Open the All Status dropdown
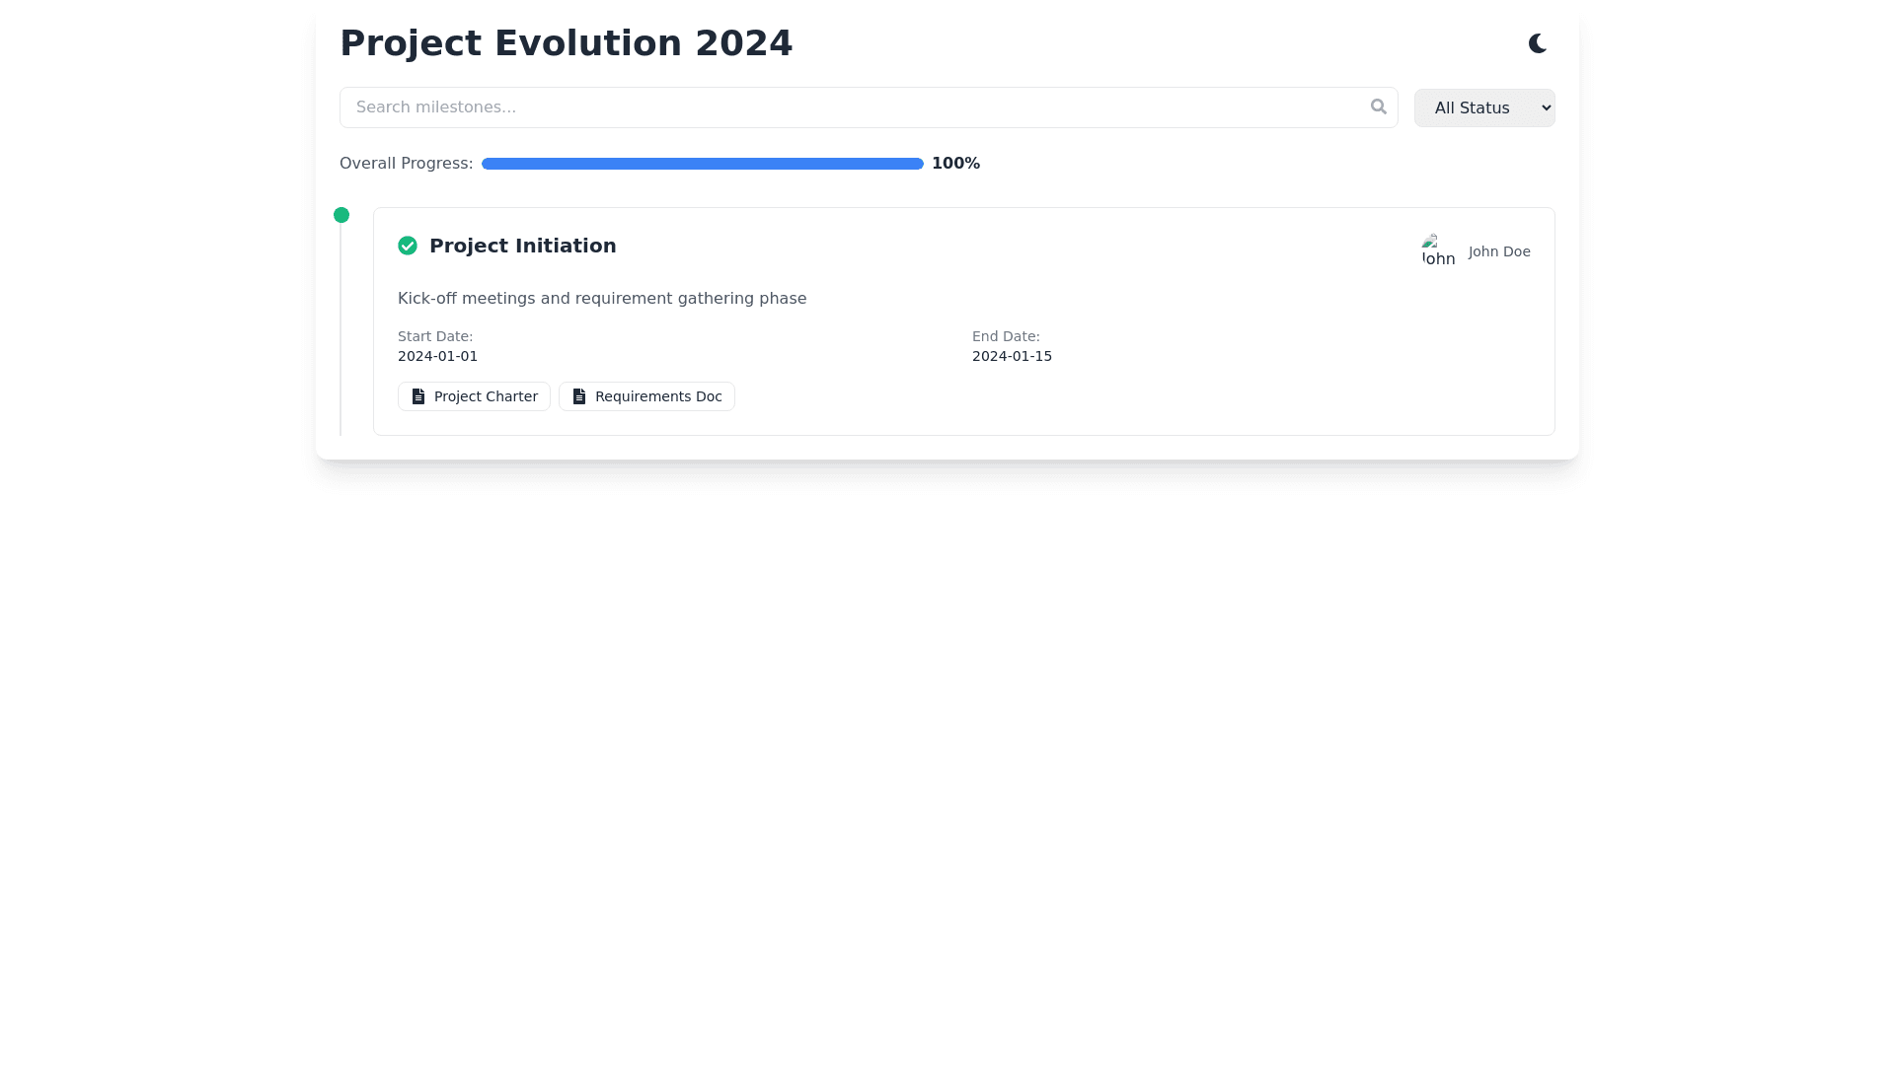Viewport: 1895px width, 1065px height. (1483, 107)
